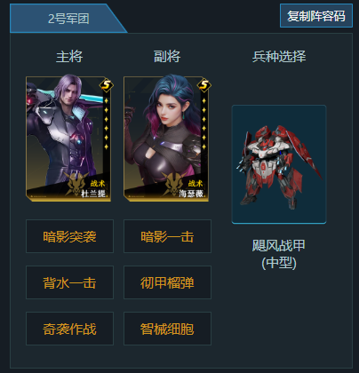Click the 战术 label on 海瑟薇's card

click(x=195, y=184)
